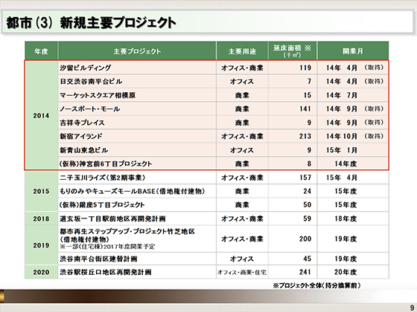Select project 渋谷南平台街区建替計画

(98, 259)
